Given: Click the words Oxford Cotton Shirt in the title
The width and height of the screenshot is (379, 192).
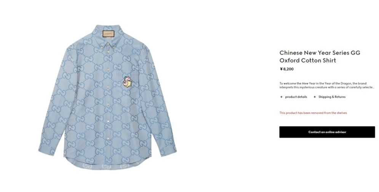Looking at the screenshot, I should [x=308, y=60].
